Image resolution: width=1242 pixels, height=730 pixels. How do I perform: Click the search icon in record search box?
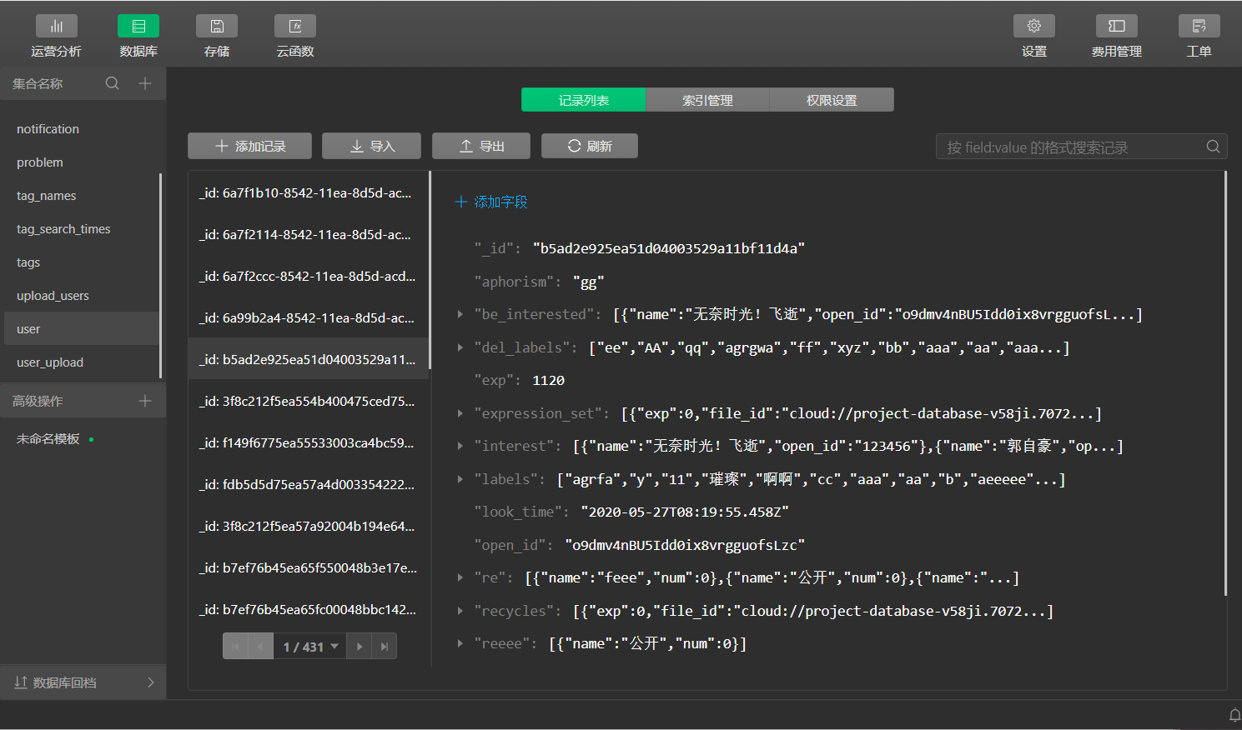pos(1213,147)
